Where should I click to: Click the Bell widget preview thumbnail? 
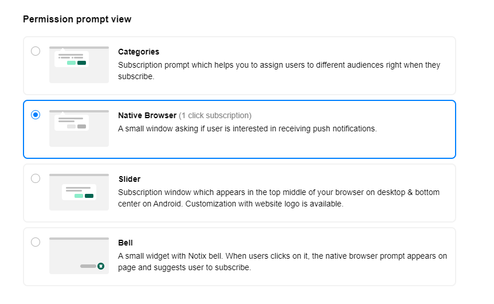click(79, 256)
